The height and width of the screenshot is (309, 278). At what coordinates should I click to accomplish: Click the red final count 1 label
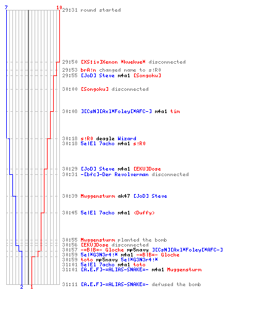coord(32,287)
